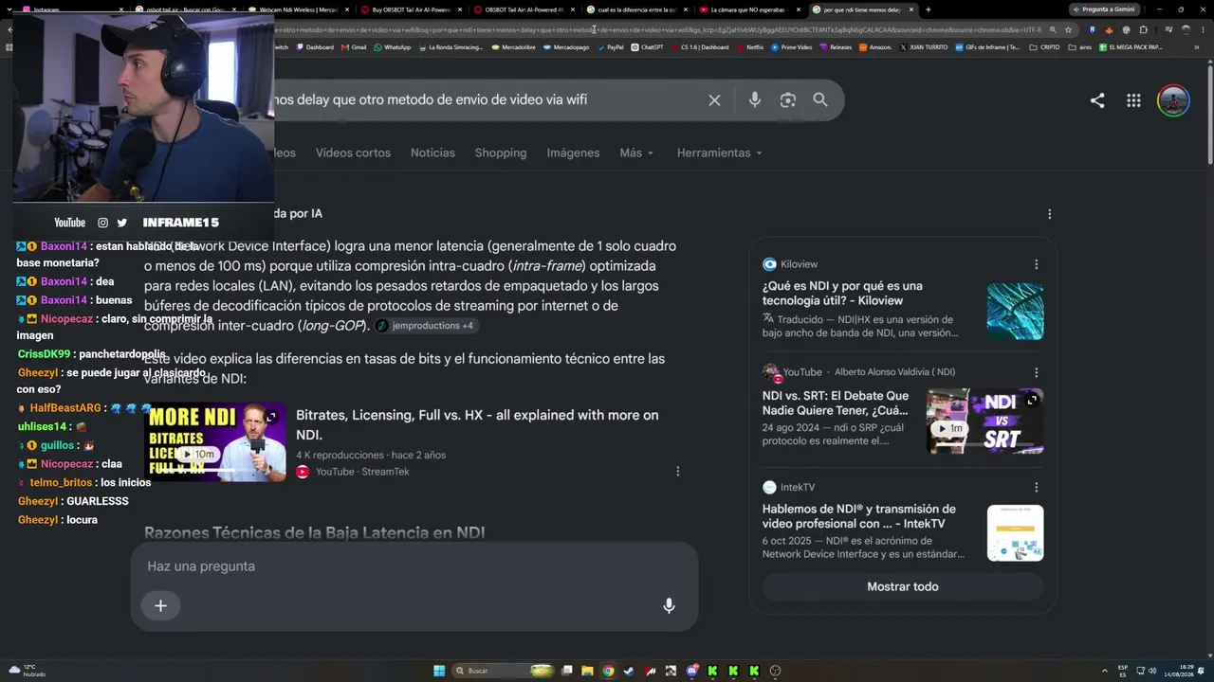Switch to the Shopping results tab
The height and width of the screenshot is (682, 1214).
(501, 153)
